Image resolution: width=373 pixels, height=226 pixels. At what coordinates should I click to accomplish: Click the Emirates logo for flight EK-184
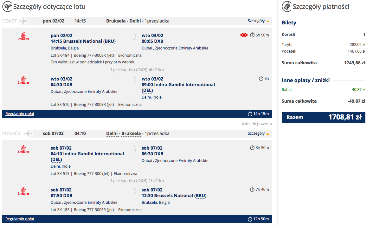tap(23, 36)
